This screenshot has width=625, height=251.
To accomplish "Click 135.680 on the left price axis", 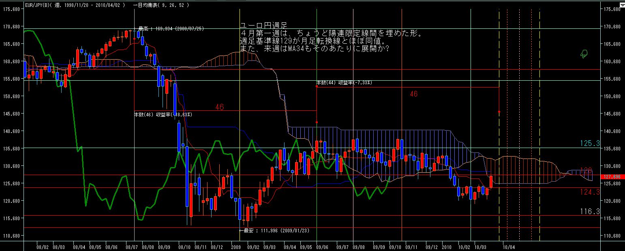I will point(11,148).
